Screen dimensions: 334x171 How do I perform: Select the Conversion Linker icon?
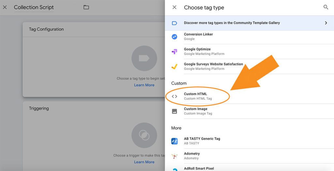tap(175, 36)
